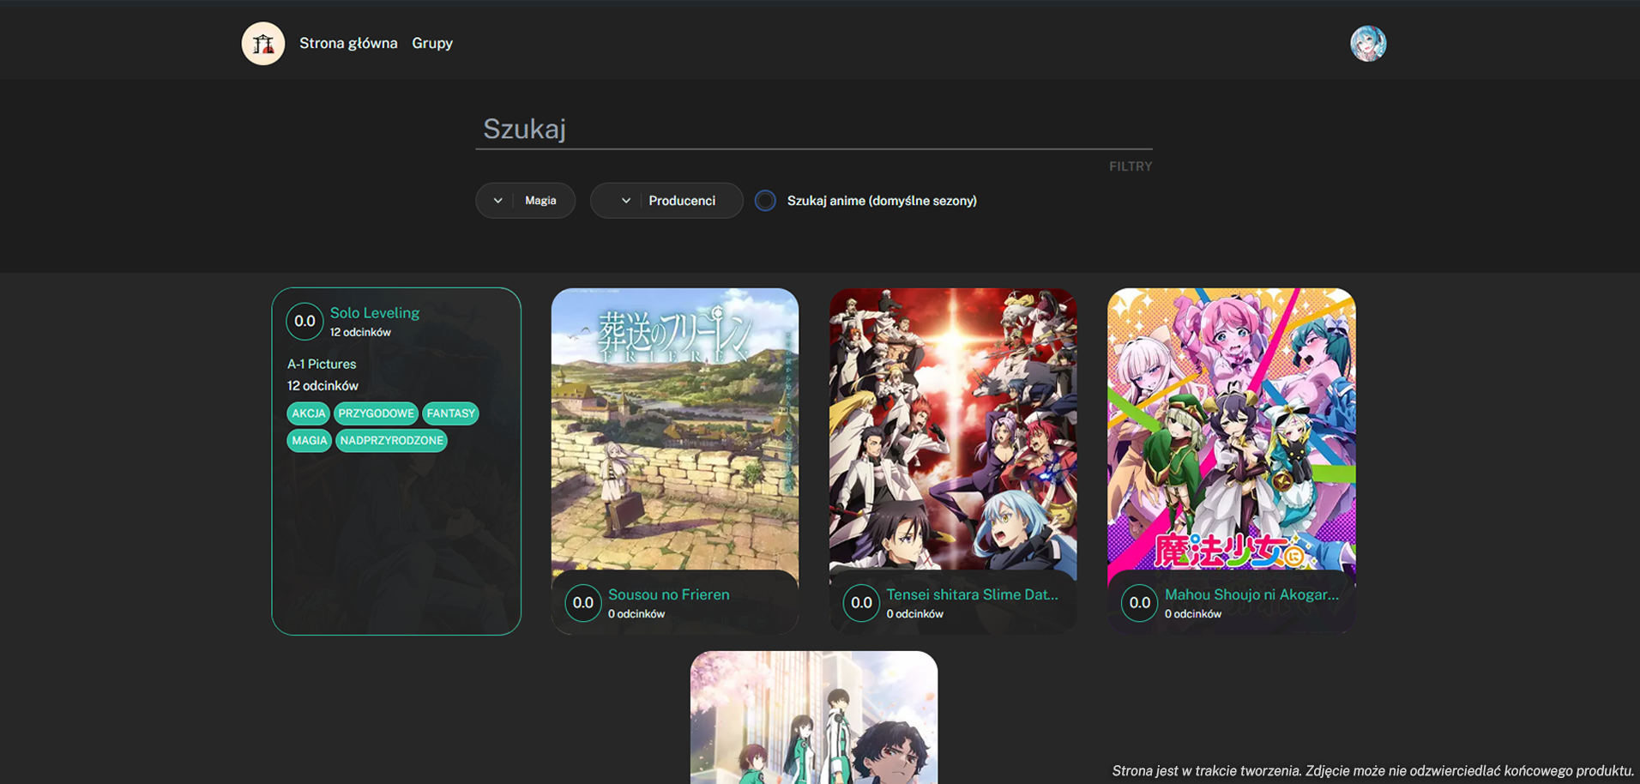Select the PRZYGODOWE genre tag
This screenshot has height=784, width=1640.
pyautogui.click(x=376, y=413)
